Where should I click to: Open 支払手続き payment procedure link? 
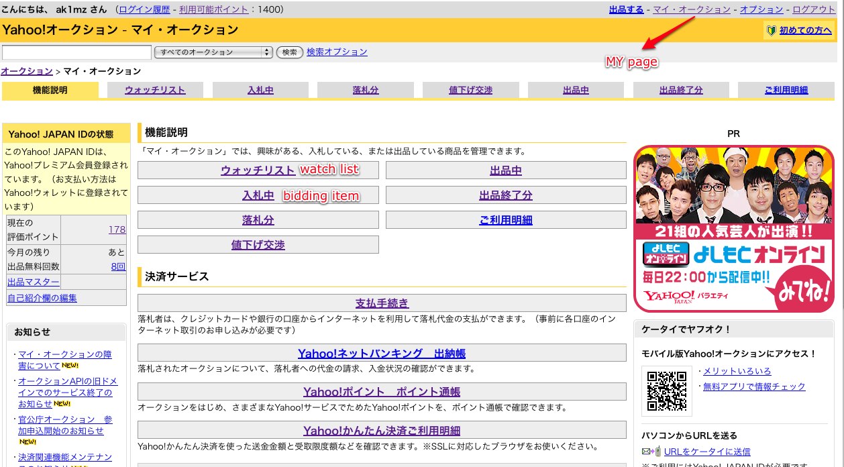pos(382,303)
